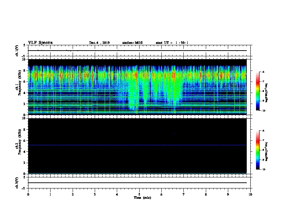Screen dimensions: 282x218
Task: Select the ch.2 "Frequency (kHz)" axis label
Action: [20, 142]
